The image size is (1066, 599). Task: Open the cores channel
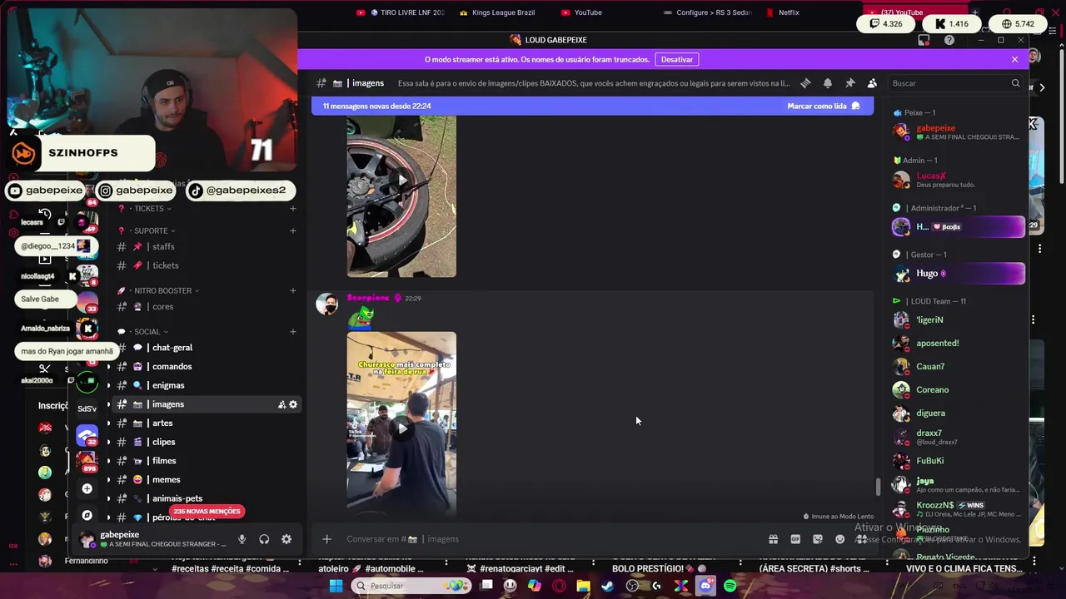pos(207,307)
